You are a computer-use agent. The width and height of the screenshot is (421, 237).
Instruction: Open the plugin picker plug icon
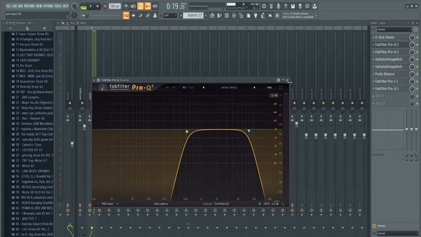(256, 16)
